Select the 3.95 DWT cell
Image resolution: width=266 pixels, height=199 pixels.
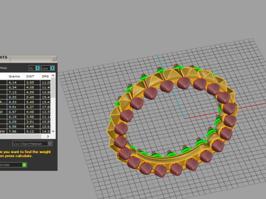coord(32,82)
